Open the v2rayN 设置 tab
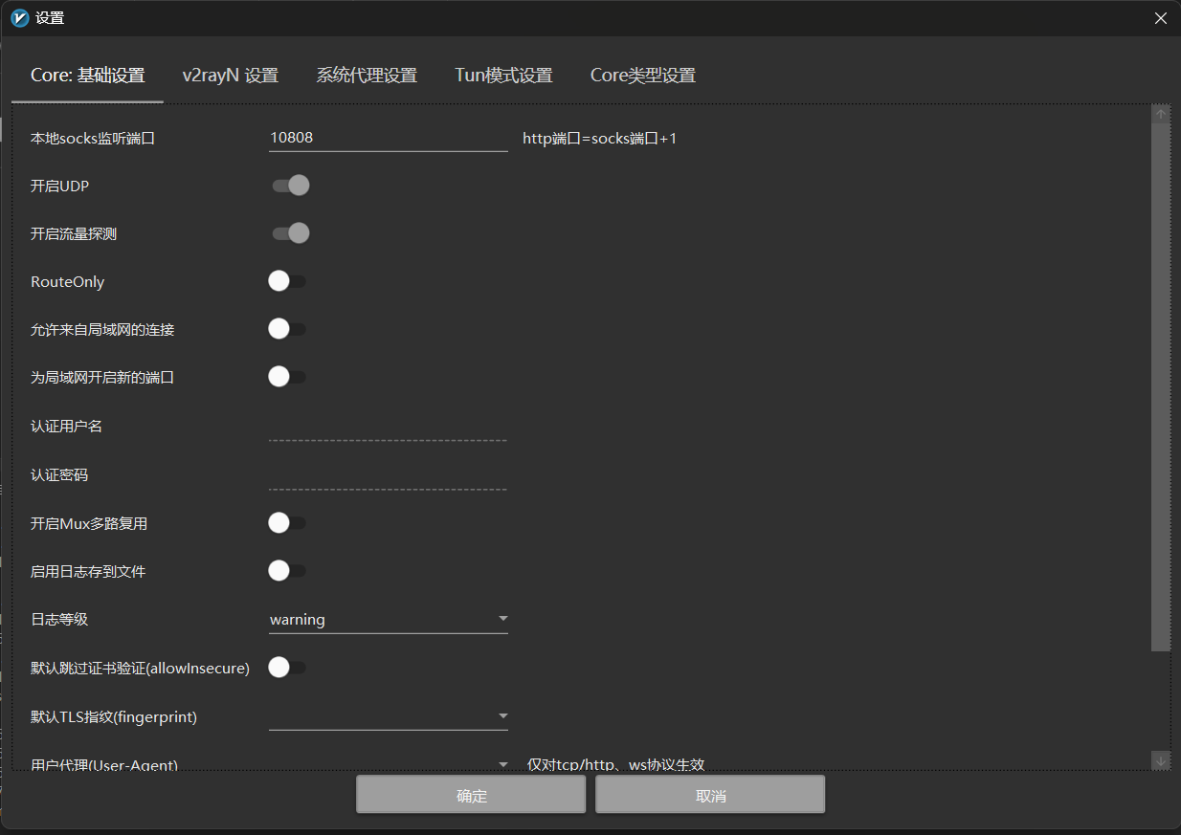 (230, 76)
